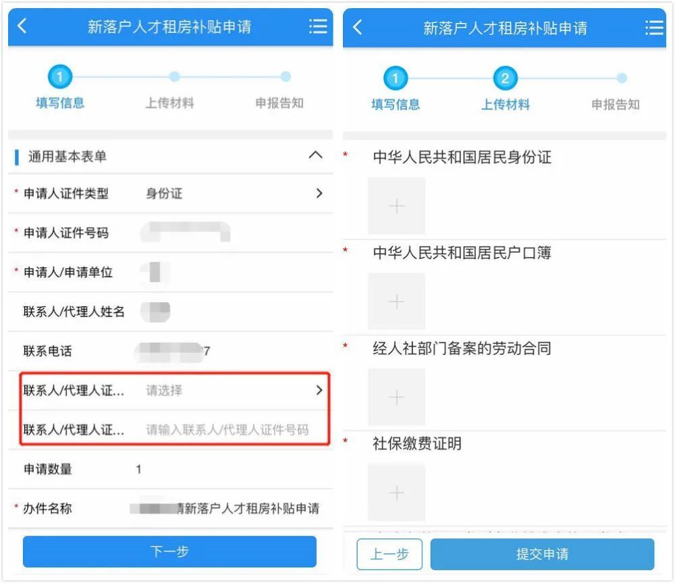This screenshot has width=675, height=583.
Task: Open the list menu icon on left header
Action: (318, 26)
